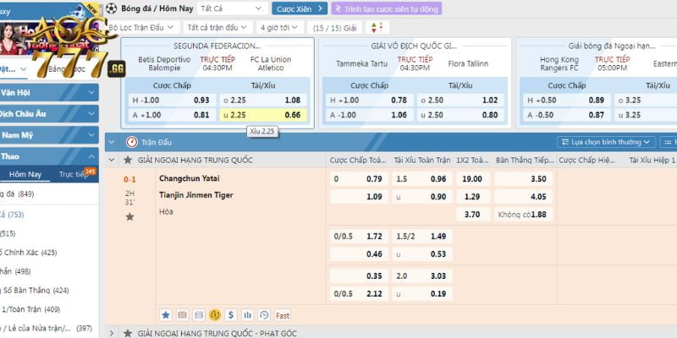Toggle star for Giải Ngoại Hạng Trung Quốc league

coord(128,160)
